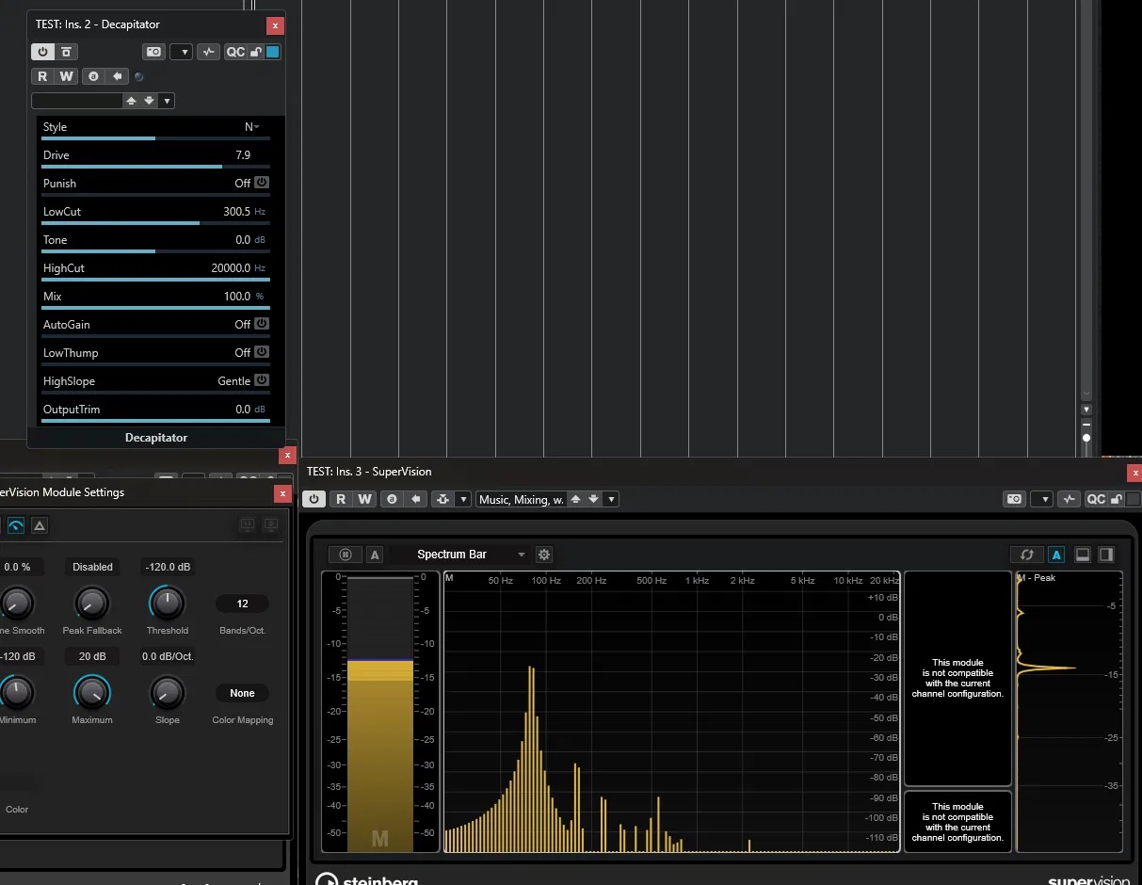Load previous SuperVision preset up arrow
Image resolution: width=1142 pixels, height=885 pixels.
(576, 499)
